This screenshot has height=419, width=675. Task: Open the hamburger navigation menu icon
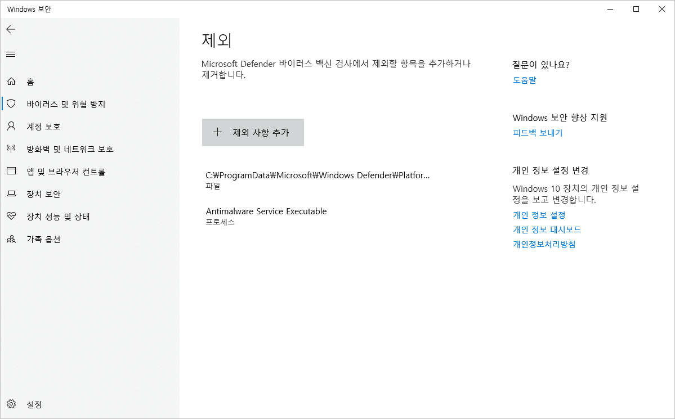pos(11,54)
